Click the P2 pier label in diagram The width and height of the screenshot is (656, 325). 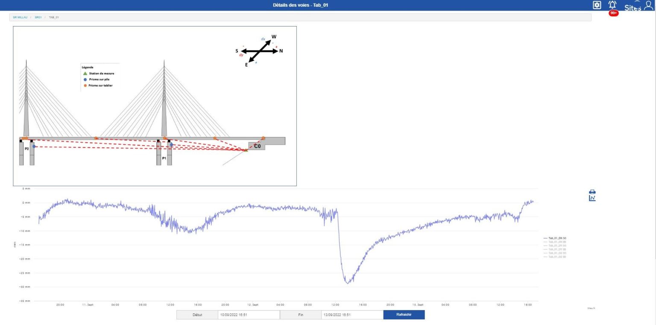coord(26,149)
